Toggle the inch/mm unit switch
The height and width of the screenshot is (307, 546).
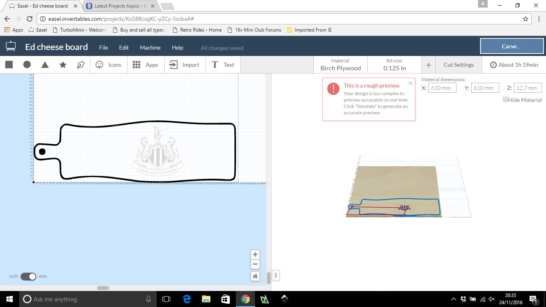click(28, 276)
